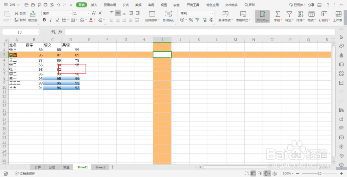This screenshot has height=177, width=347.
Task: Open the Page Layout (页面布局) tab
Action: [x=110, y=5]
